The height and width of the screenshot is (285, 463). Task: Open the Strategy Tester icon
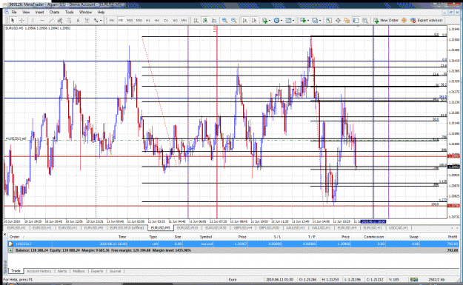[365, 21]
